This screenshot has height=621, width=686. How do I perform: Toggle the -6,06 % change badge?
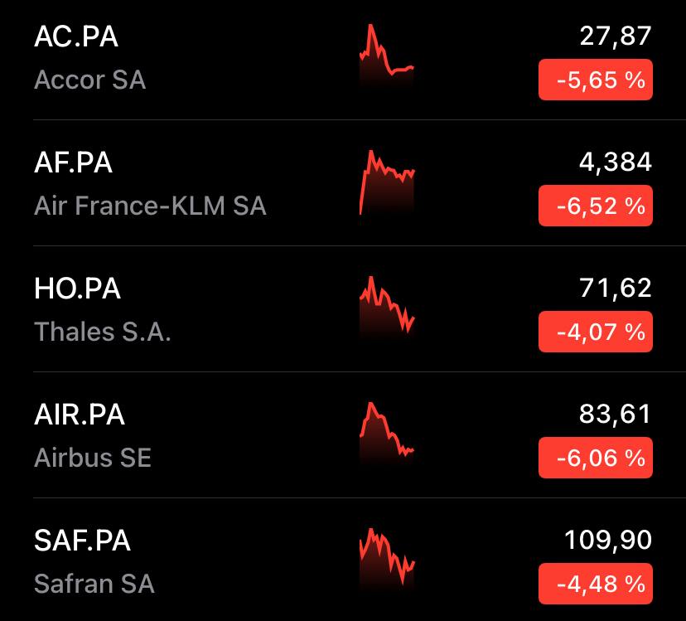point(596,458)
